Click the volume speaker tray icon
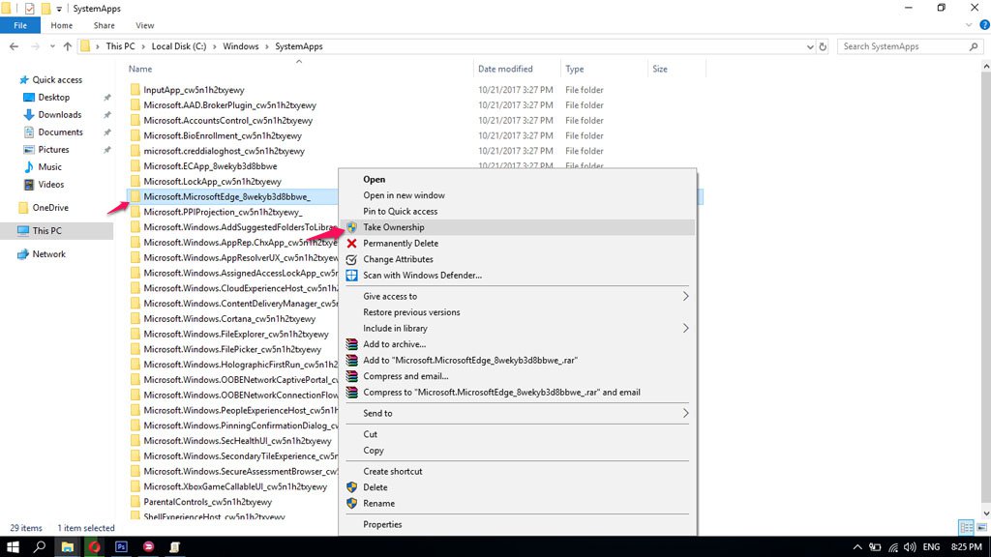 [910, 547]
